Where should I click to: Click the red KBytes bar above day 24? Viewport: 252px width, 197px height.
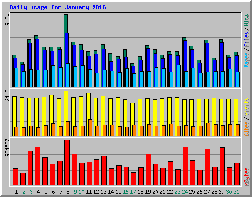click(x=185, y=166)
